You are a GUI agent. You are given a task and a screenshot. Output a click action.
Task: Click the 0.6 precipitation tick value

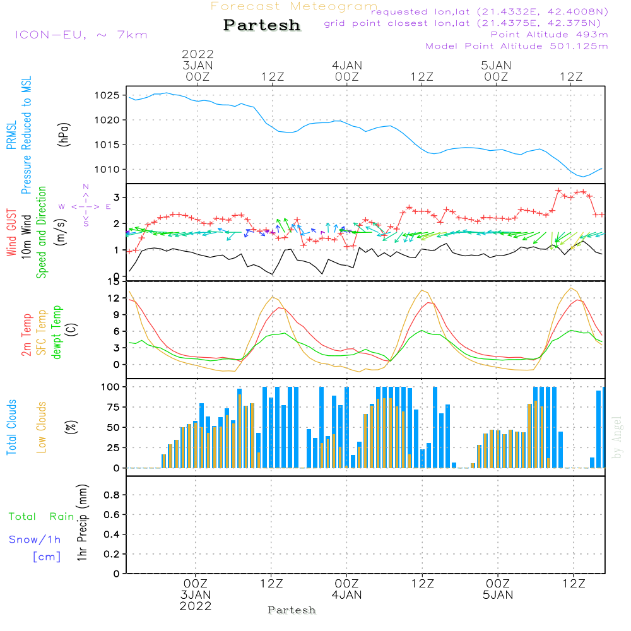point(112,515)
